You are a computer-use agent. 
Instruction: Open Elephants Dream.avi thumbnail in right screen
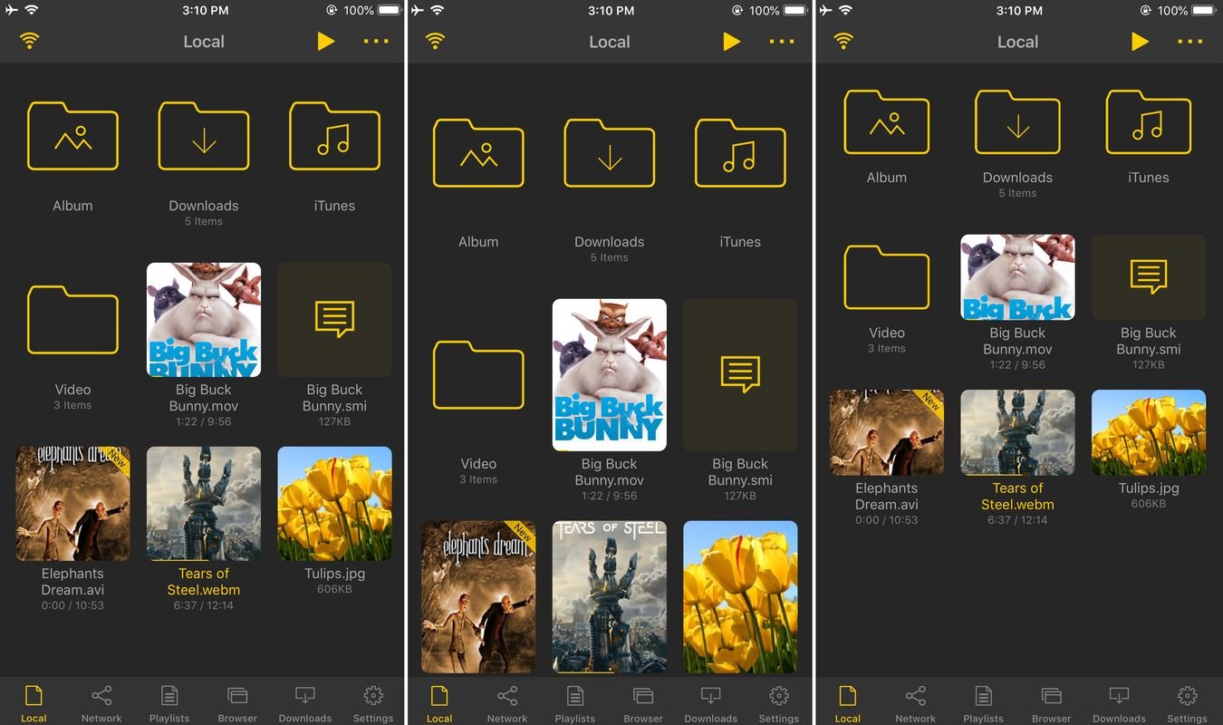click(887, 432)
